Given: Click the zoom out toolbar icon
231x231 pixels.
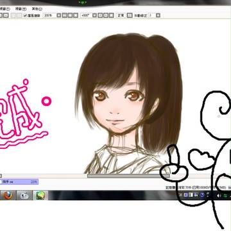Looking at the screenshot, I should click(65, 15).
